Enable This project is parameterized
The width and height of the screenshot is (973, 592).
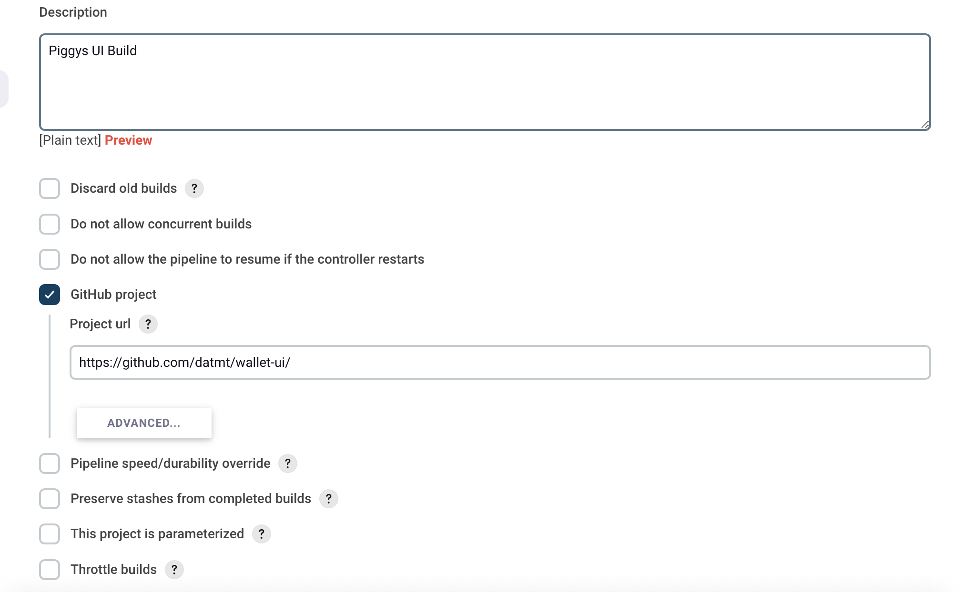pyautogui.click(x=49, y=534)
